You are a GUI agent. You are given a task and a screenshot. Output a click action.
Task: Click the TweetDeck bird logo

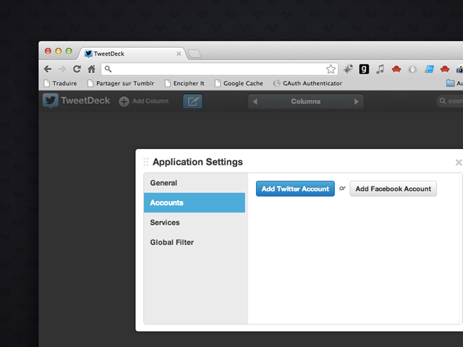[50, 101]
